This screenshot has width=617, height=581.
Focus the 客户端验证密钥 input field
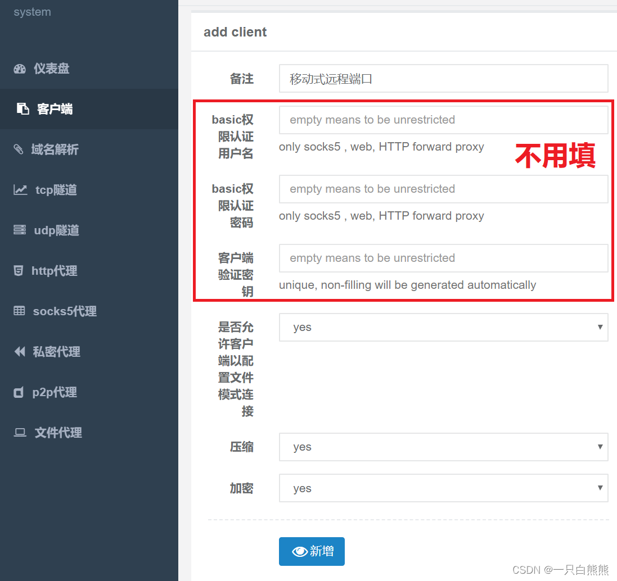tap(443, 258)
